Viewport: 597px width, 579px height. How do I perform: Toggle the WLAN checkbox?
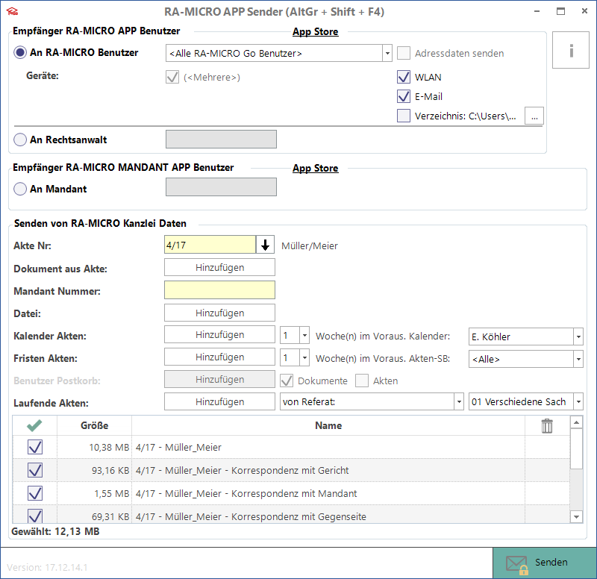404,77
